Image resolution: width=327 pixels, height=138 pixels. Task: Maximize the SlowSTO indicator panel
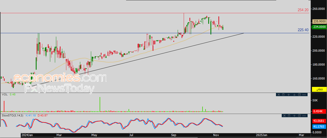(x=289, y=116)
